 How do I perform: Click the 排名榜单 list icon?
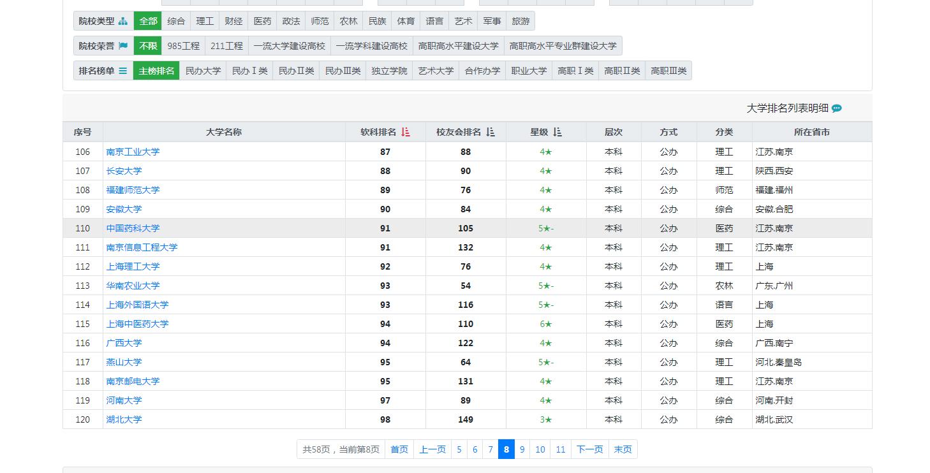(122, 71)
